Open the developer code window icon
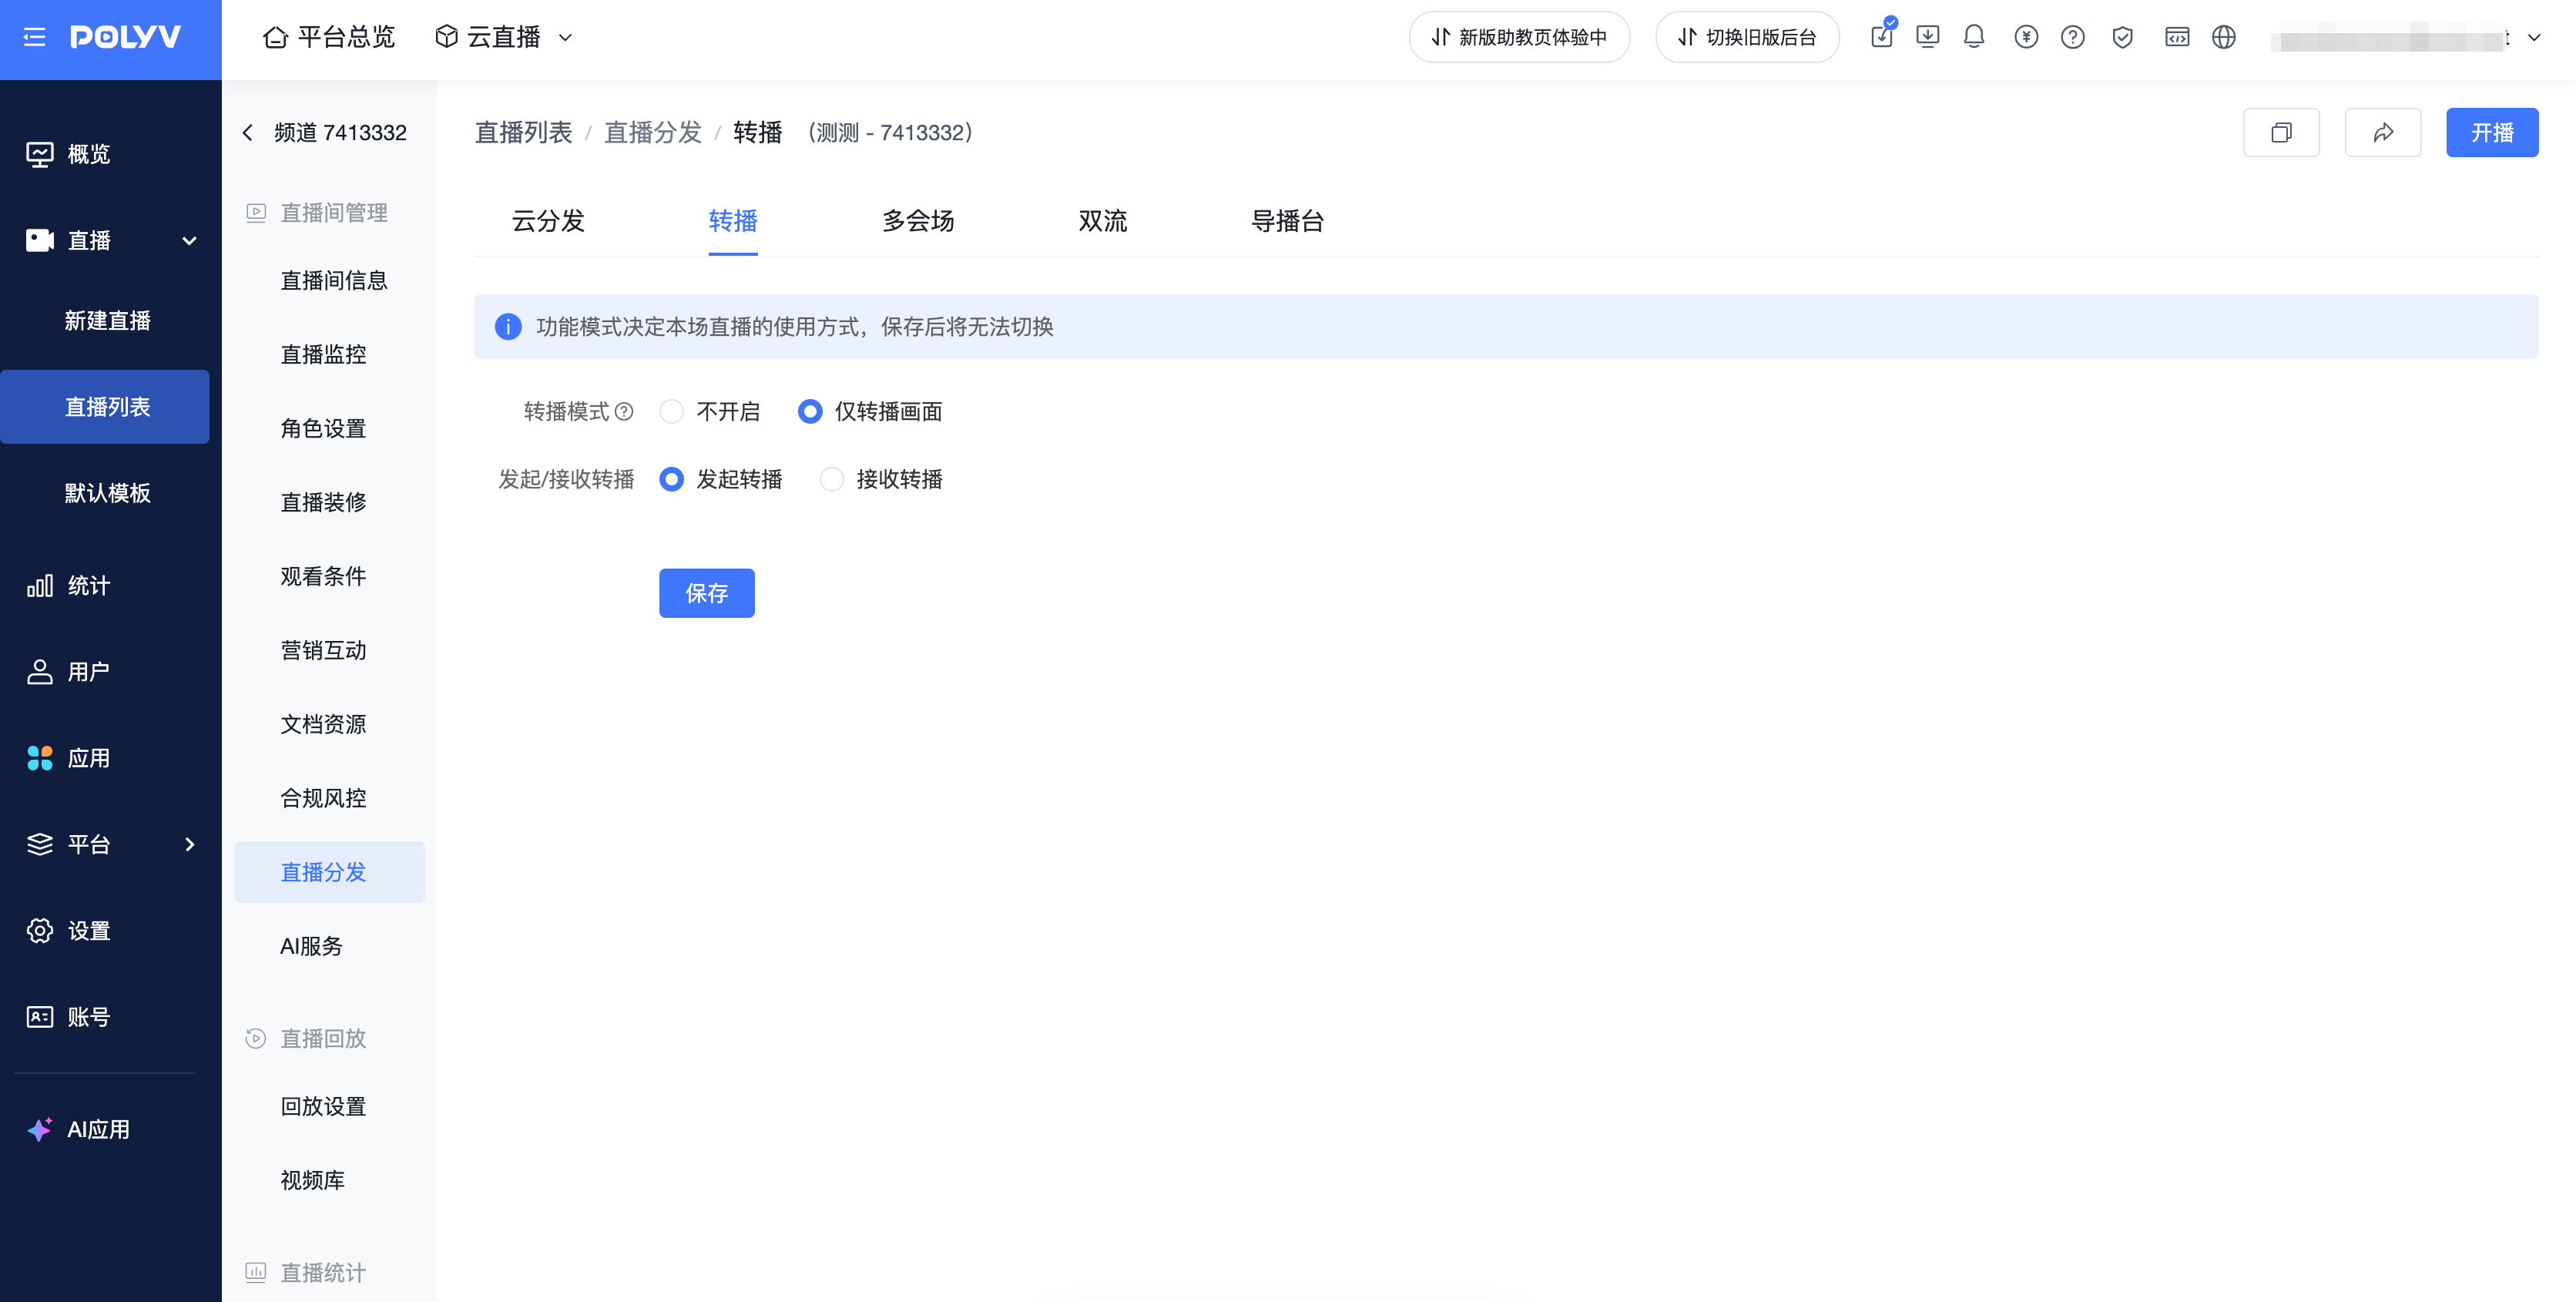The image size is (2576, 1302). (x=2177, y=37)
